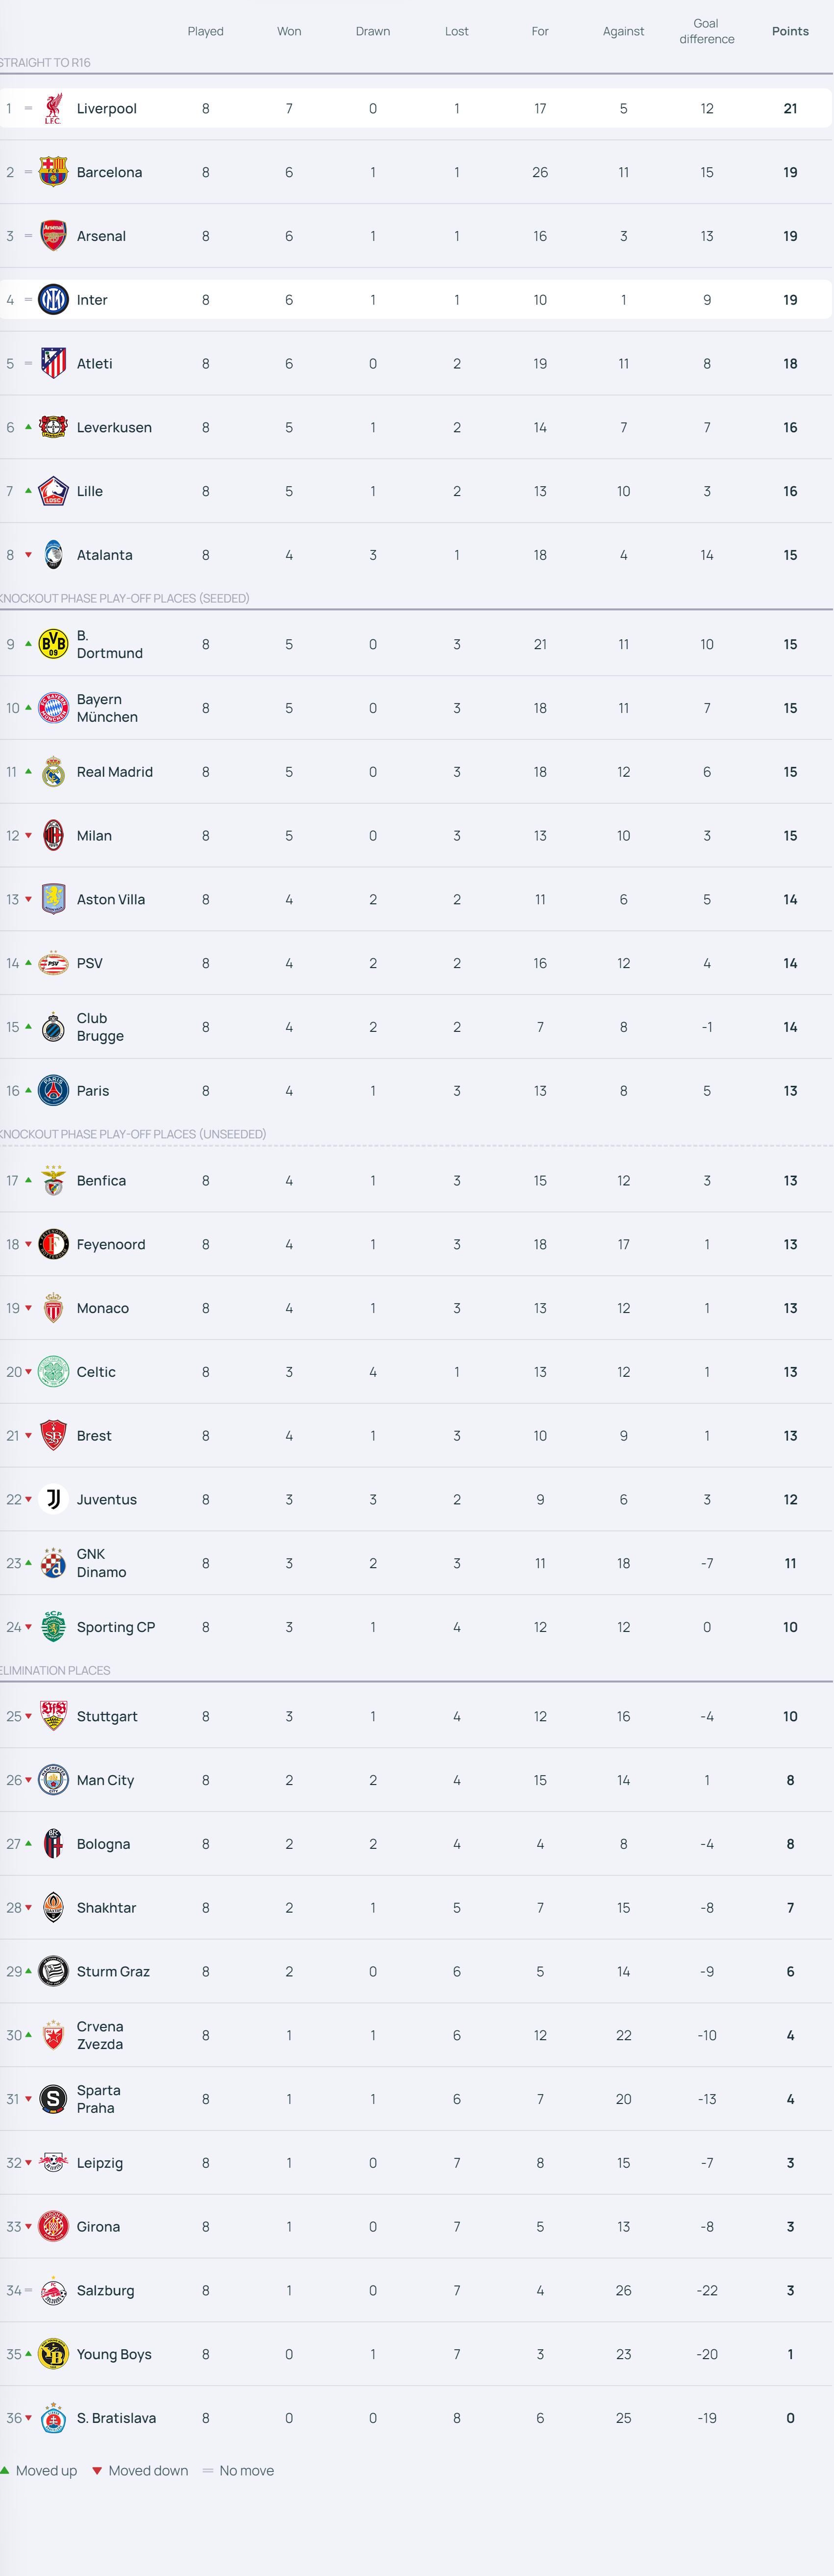834x2576 pixels.
Task: Click the Played column header
Action: 206,31
